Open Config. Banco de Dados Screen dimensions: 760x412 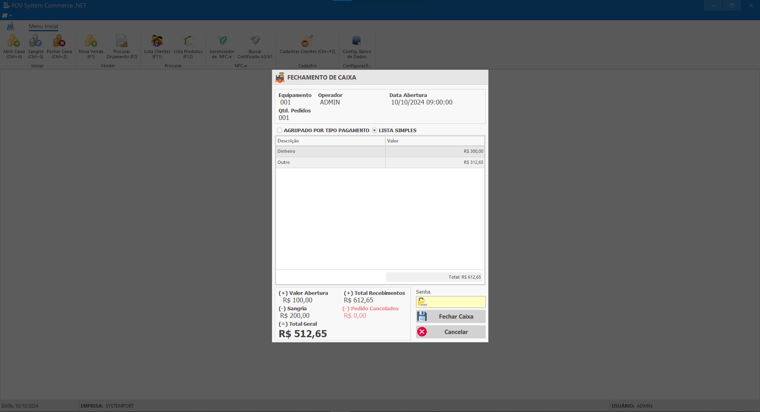pyautogui.click(x=357, y=41)
